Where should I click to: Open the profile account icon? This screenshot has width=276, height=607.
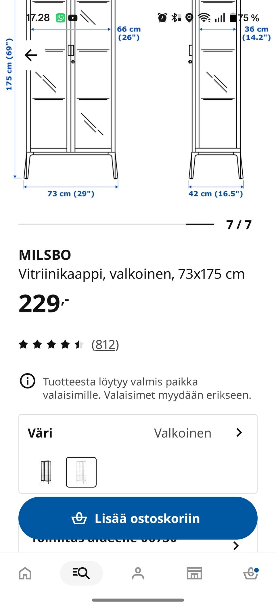click(x=138, y=573)
